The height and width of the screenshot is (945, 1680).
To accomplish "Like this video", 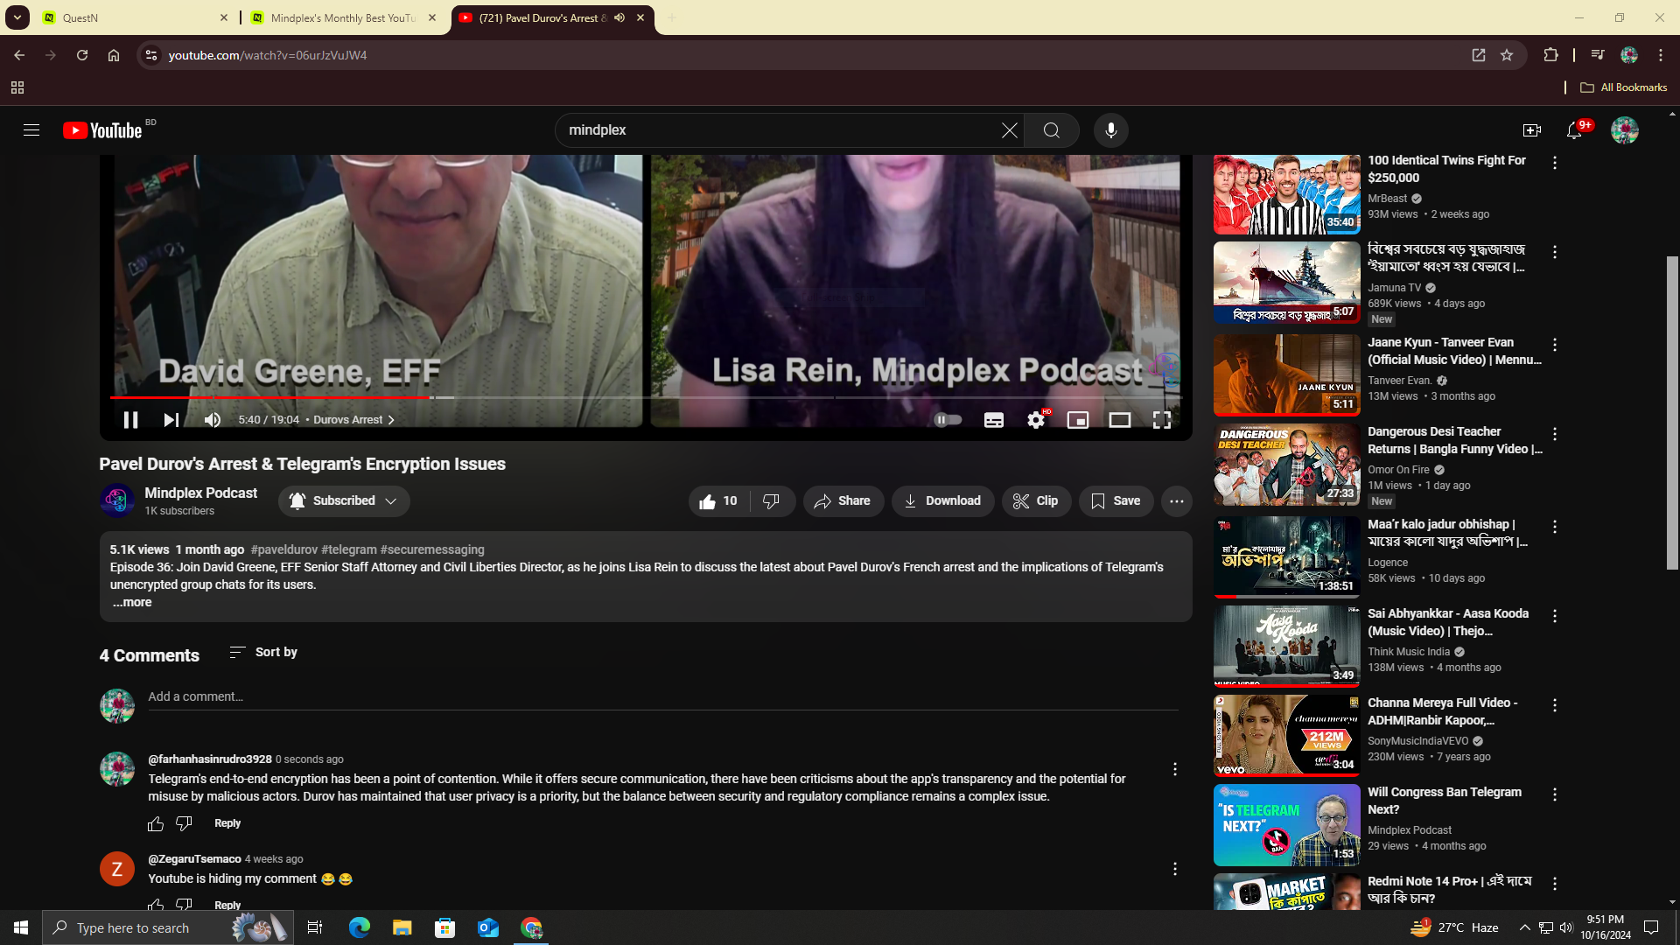I will [x=718, y=501].
